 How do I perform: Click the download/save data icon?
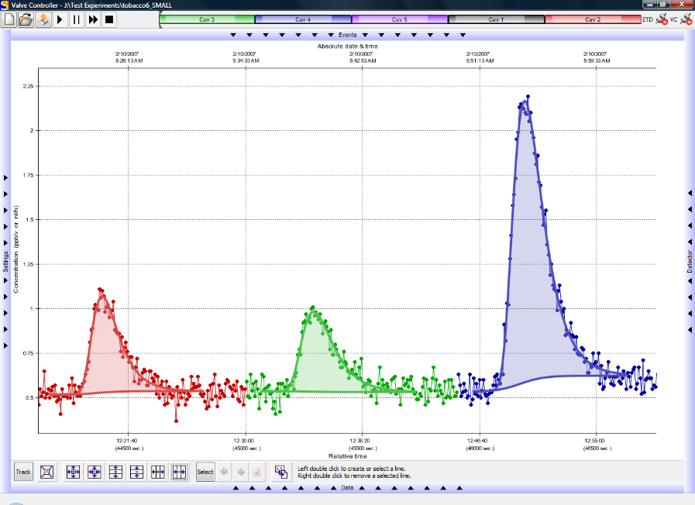click(43, 19)
